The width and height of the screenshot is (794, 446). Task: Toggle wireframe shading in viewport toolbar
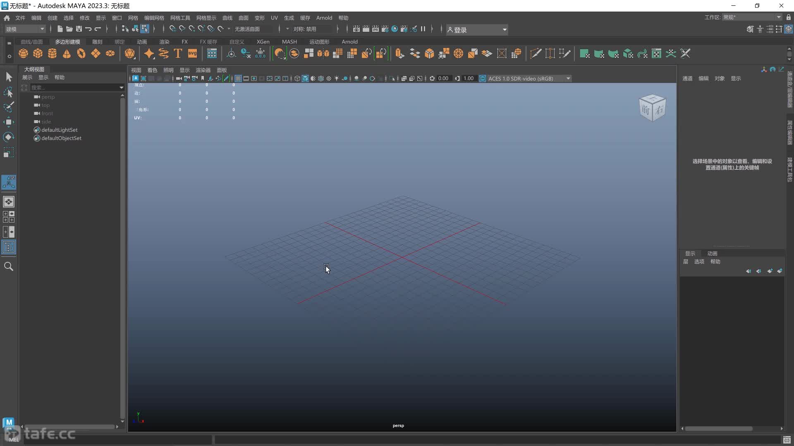[297, 78]
